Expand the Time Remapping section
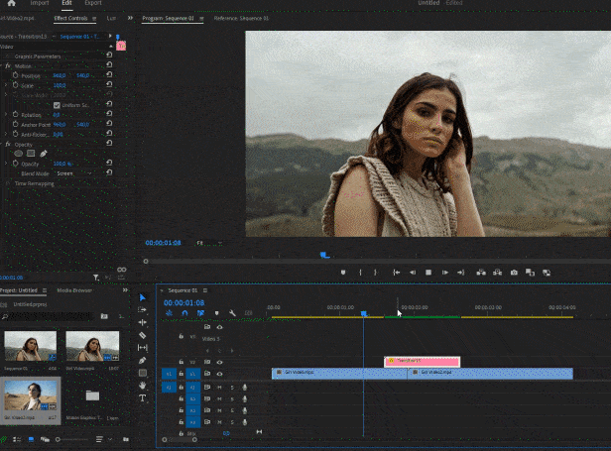 pos(9,183)
